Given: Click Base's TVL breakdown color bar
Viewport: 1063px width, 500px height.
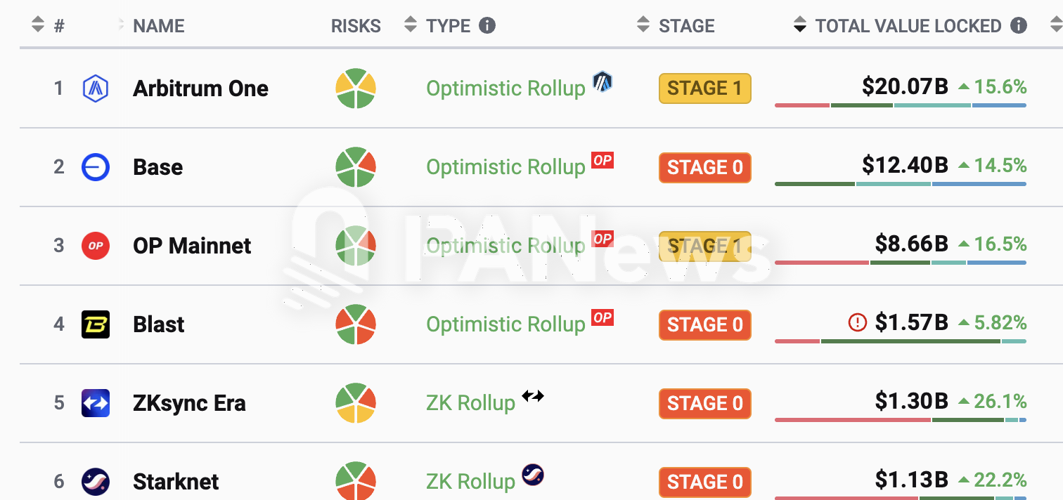Looking at the screenshot, I should pos(900,184).
